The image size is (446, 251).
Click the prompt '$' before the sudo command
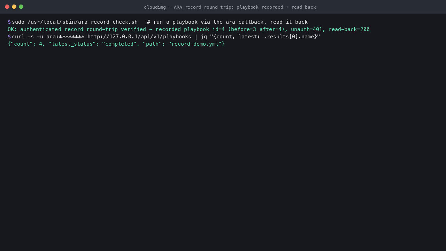pyautogui.click(x=9, y=22)
